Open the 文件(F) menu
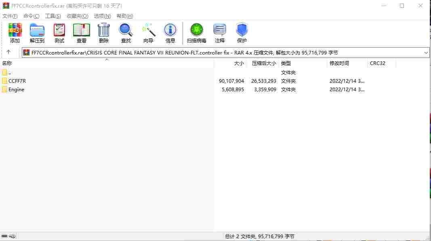This screenshot has width=431, height=241. coord(10,16)
